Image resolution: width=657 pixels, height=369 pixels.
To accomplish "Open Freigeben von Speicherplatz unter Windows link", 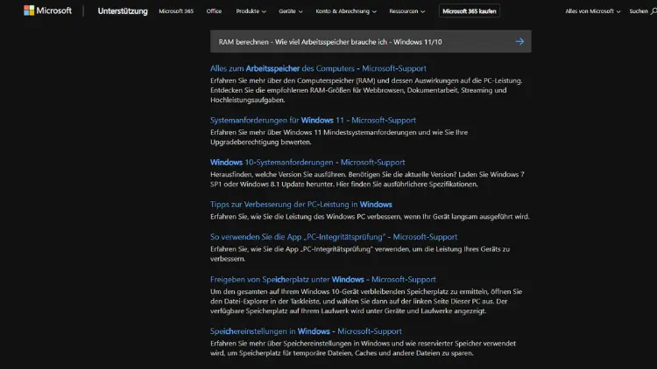I will (322, 280).
